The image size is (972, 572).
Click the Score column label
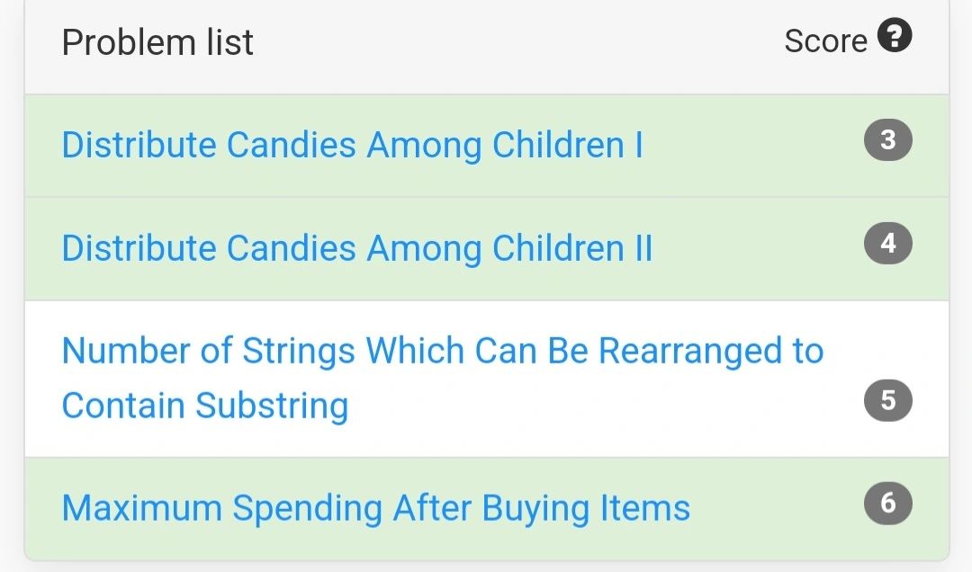tap(825, 40)
